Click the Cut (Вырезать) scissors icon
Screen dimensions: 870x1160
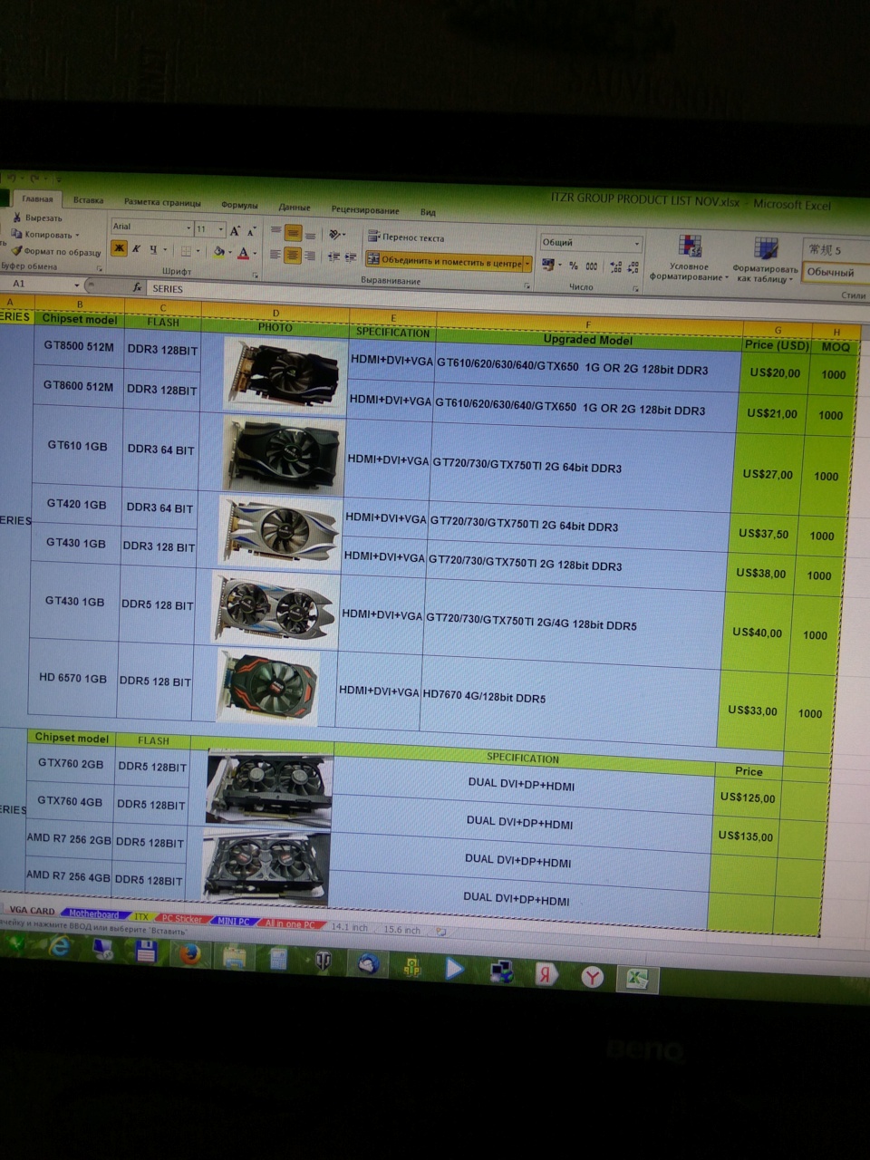pyautogui.click(x=16, y=217)
